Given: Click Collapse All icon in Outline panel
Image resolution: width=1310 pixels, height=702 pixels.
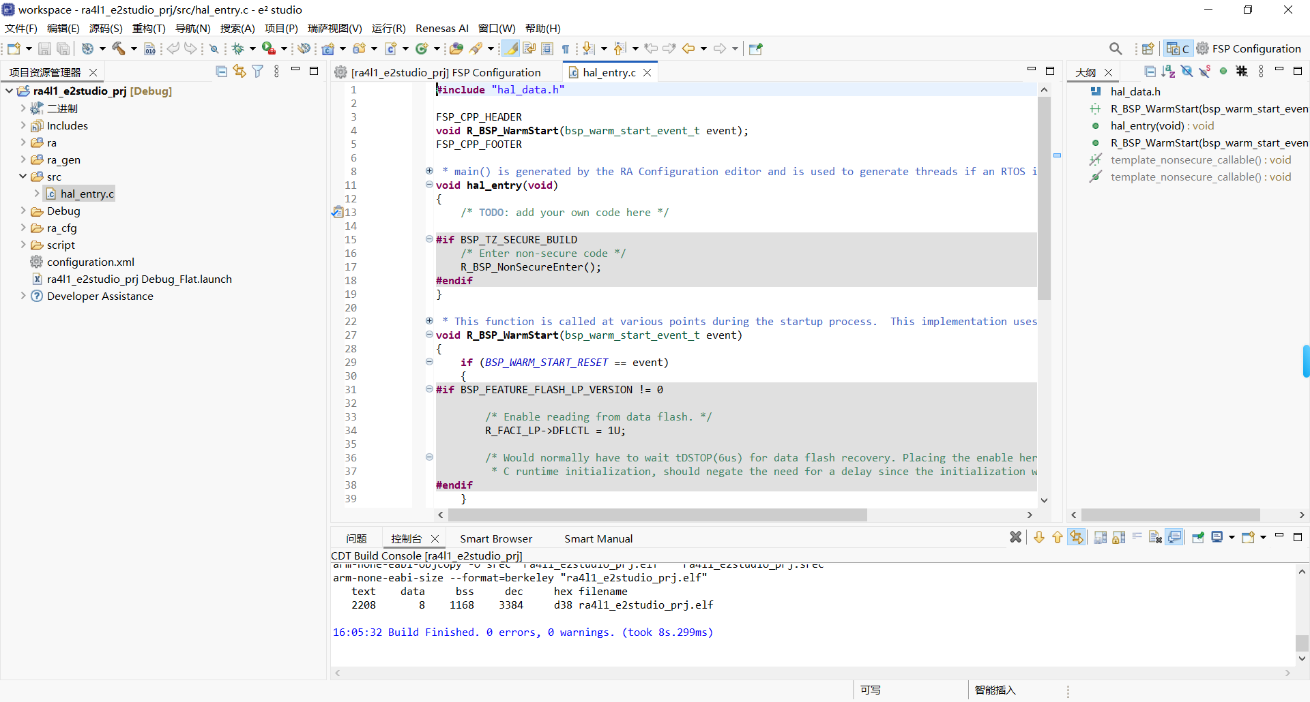Looking at the screenshot, I should tap(1150, 72).
